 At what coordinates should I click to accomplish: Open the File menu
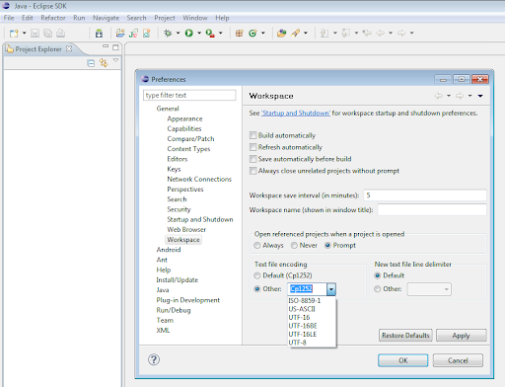pyautogui.click(x=9, y=18)
